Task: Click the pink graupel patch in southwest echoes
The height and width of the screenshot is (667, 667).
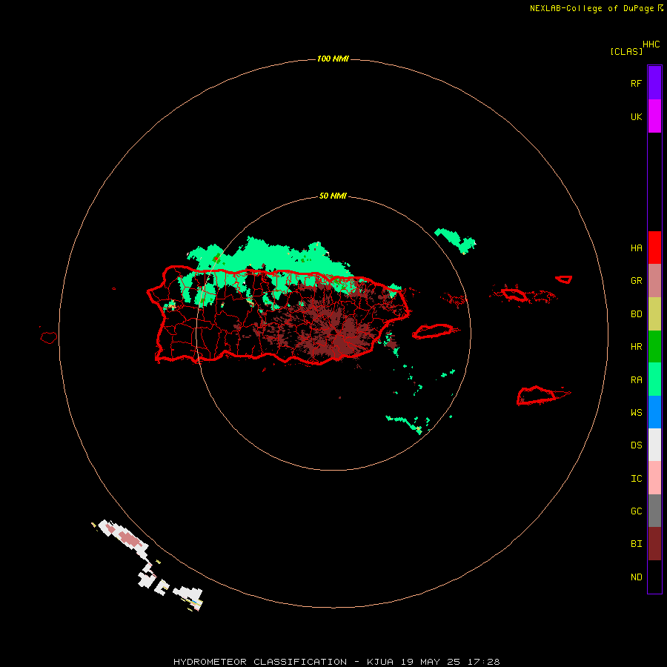Action: pos(127,537)
